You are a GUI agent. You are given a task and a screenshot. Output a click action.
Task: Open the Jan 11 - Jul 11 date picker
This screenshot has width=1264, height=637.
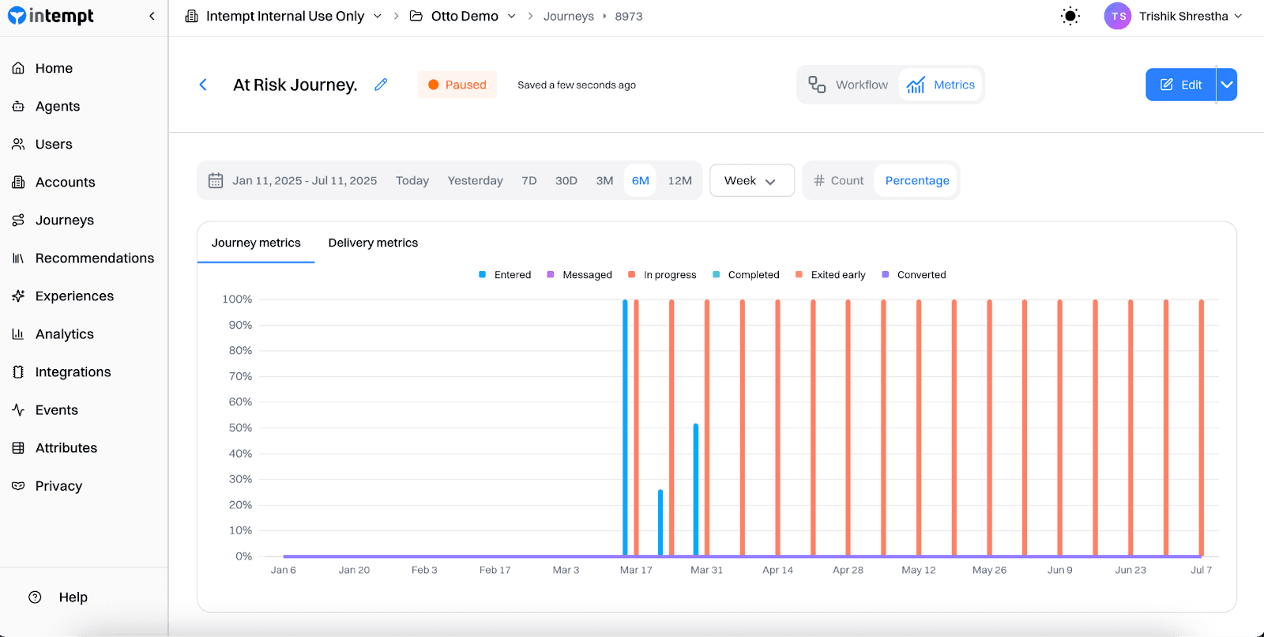click(304, 180)
